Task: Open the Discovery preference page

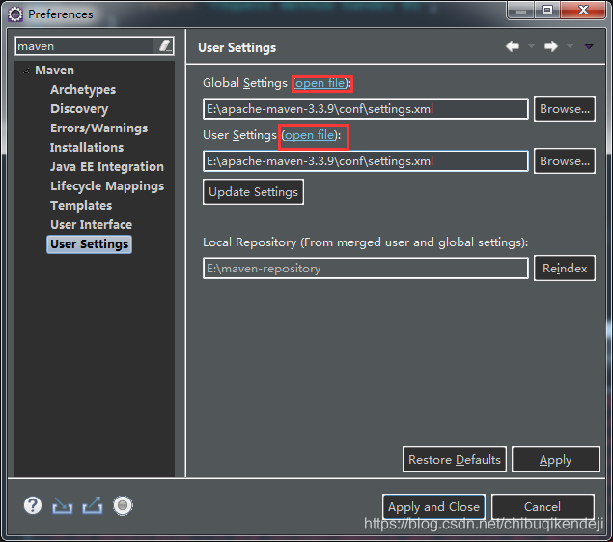Action: (x=79, y=109)
